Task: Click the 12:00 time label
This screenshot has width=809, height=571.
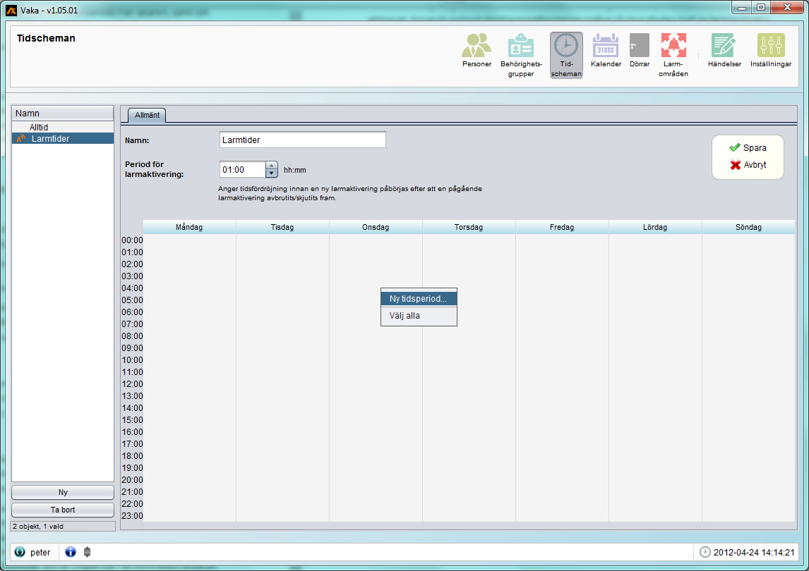Action: (x=132, y=384)
